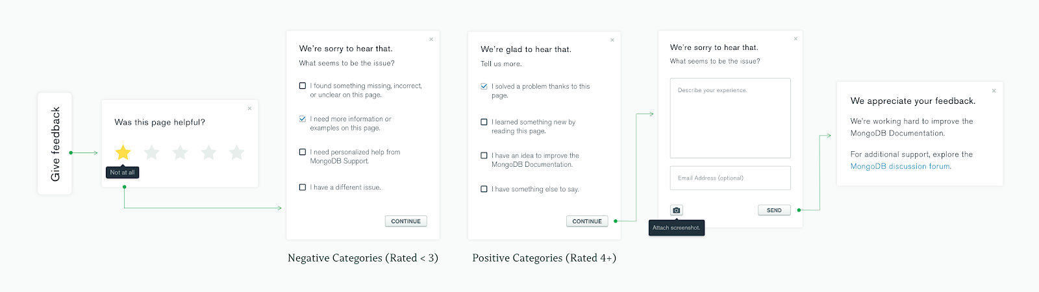Close the 'Was this page helpful?' card
Image resolution: width=1039 pixels, height=292 pixels.
tap(249, 108)
